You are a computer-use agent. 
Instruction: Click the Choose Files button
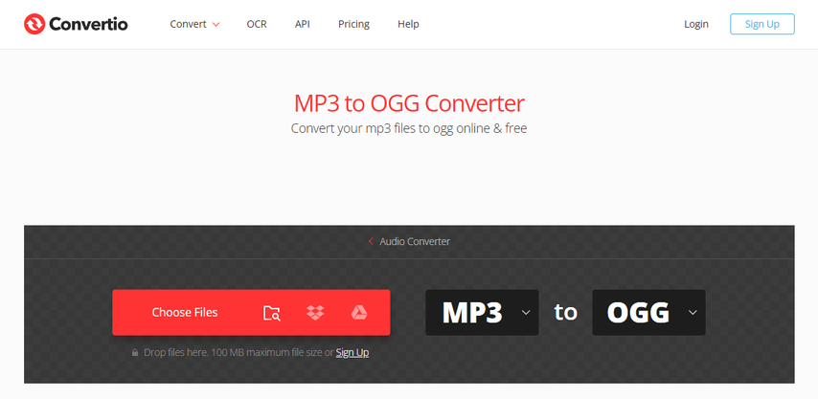tap(185, 313)
